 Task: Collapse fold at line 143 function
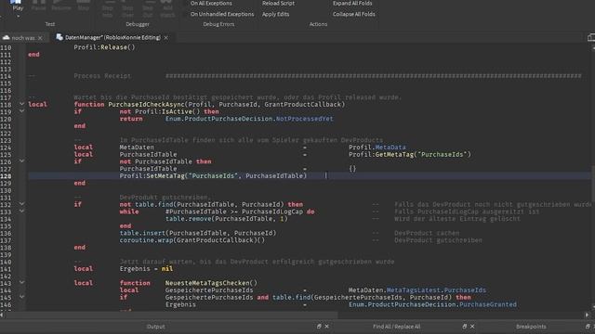[x=21, y=282]
